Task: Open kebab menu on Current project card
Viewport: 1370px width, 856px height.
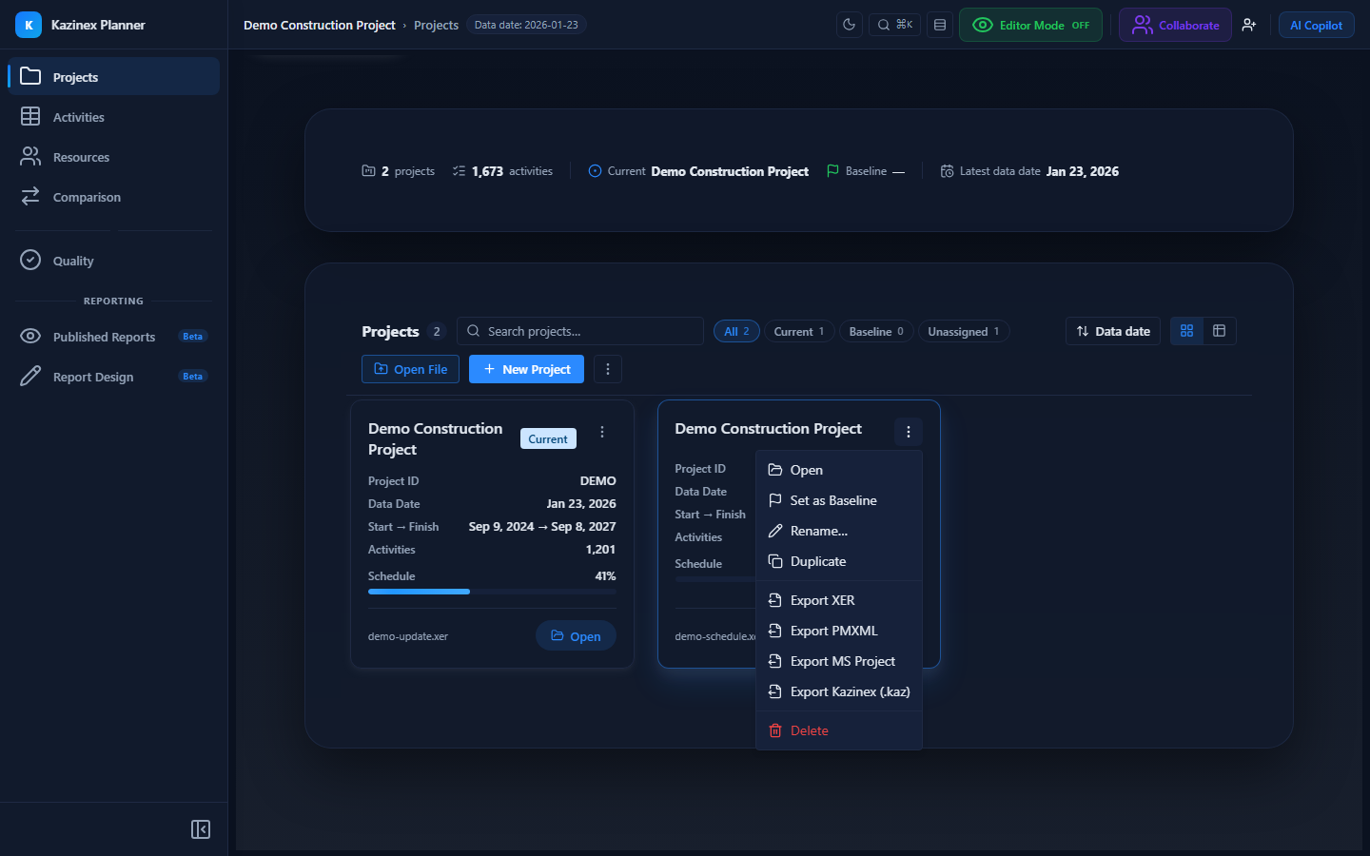Action: [x=602, y=432]
